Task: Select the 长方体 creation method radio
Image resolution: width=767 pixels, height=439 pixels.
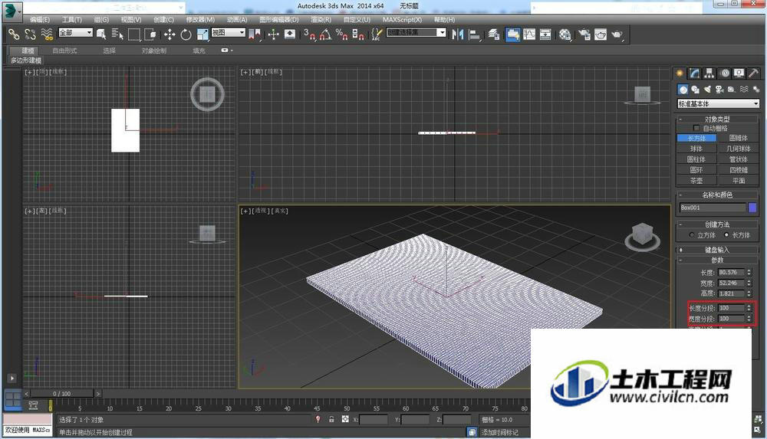Action: [726, 235]
